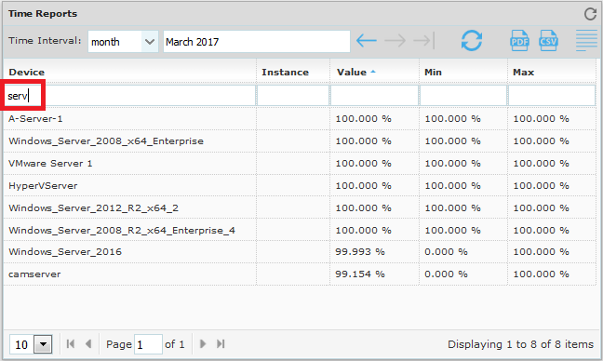Open the lines menu icon in toolbar
This screenshot has height=361, width=603.
[x=586, y=41]
